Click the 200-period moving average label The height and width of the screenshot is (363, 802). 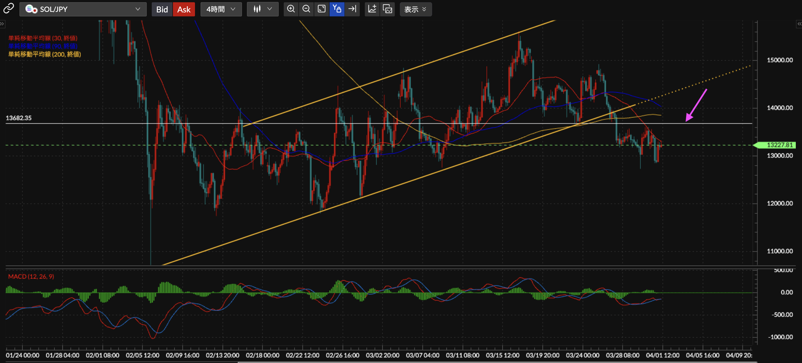pyautogui.click(x=45, y=54)
